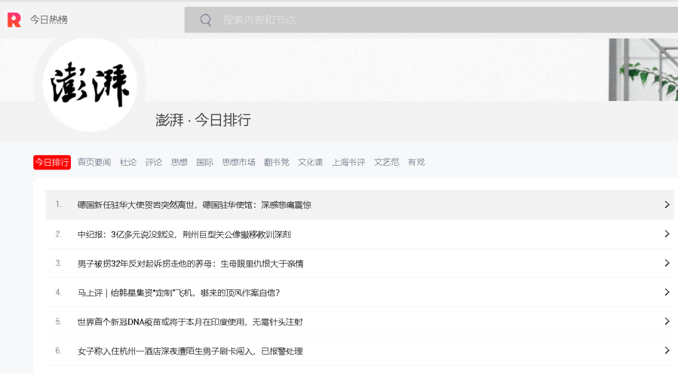Click the plant banner image

pyautogui.click(x=643, y=70)
